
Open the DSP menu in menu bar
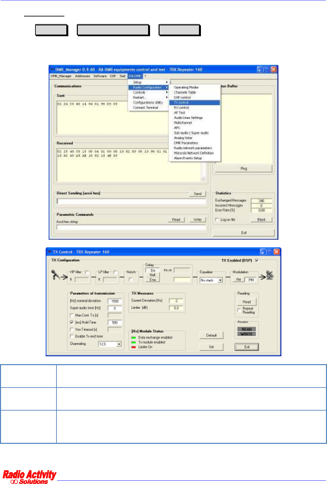[x=113, y=76]
